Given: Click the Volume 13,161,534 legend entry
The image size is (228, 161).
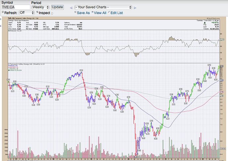Looking at the screenshot, I should pyautogui.click(x=15, y=70).
